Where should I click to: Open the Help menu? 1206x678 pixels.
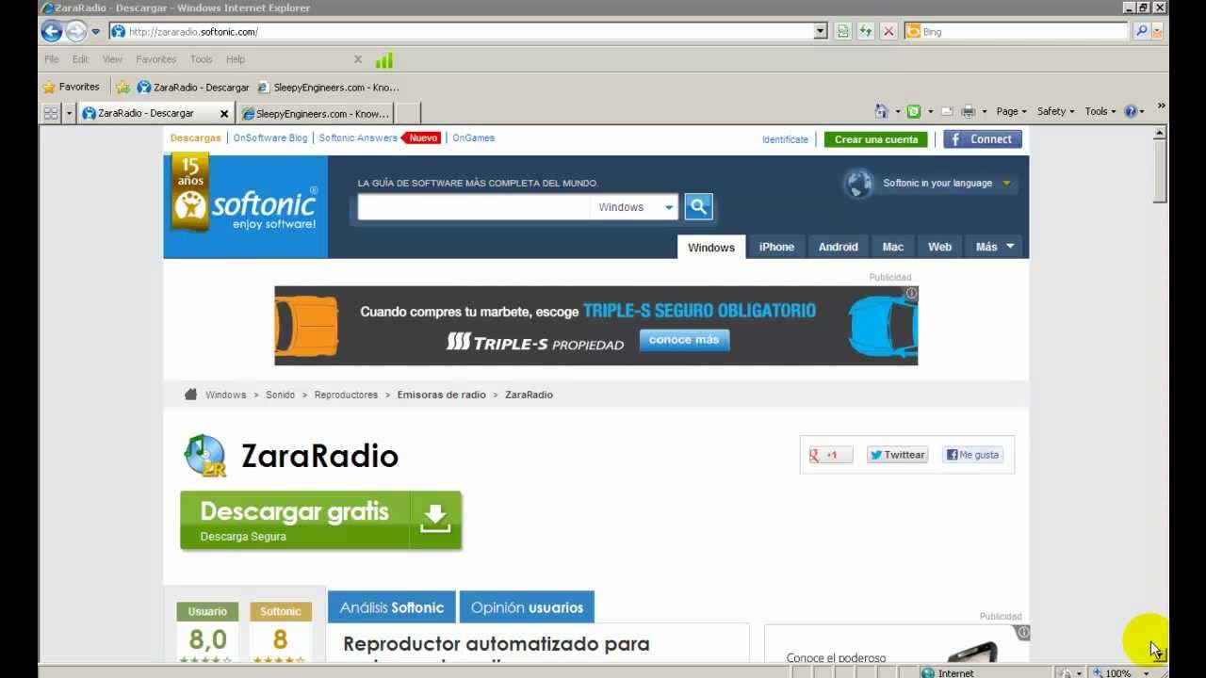click(x=236, y=59)
